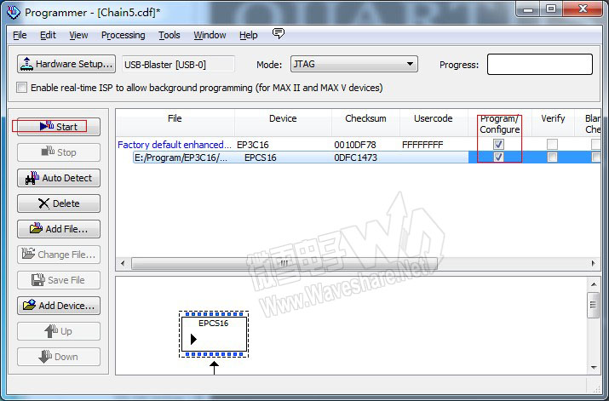
Task: Select the Factory default enhanced file row
Action: pos(175,145)
